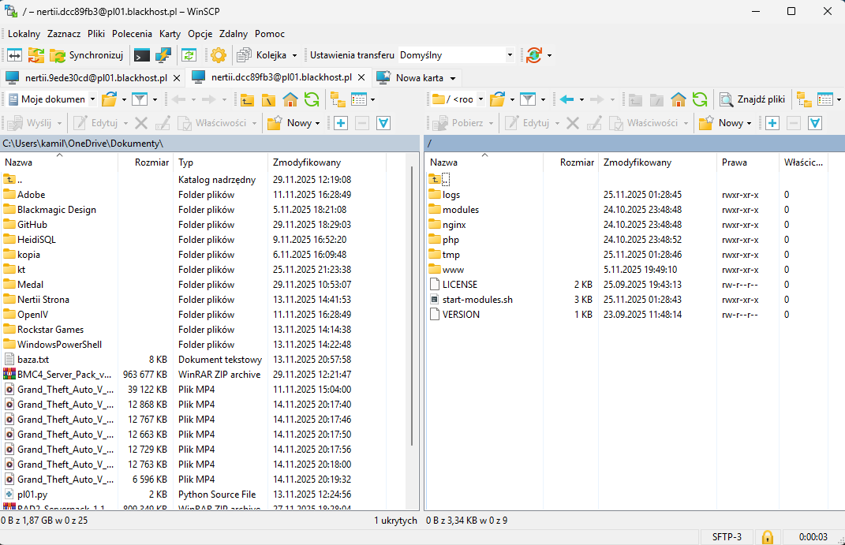This screenshot has height=545, width=845.
Task: Click the local path bar C:\Users\kamil\OneDrive\Dokumenty
Action: click(210, 144)
